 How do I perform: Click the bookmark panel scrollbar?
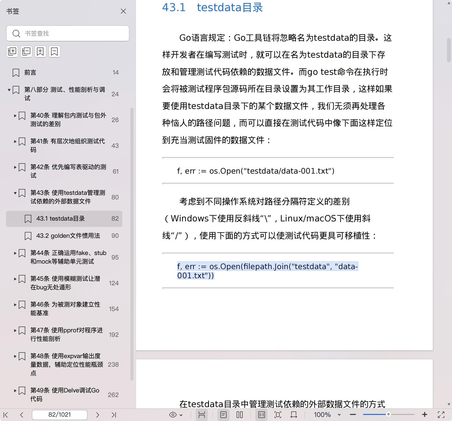(x=132, y=244)
